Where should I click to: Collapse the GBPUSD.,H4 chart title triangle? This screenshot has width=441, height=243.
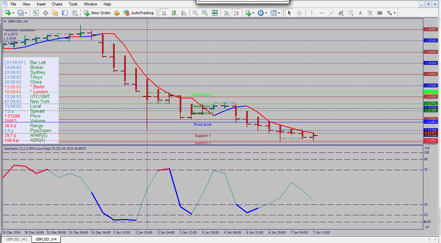pos(5,21)
